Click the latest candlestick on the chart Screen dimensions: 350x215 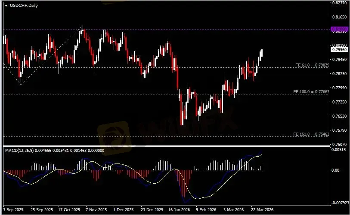[262, 53]
